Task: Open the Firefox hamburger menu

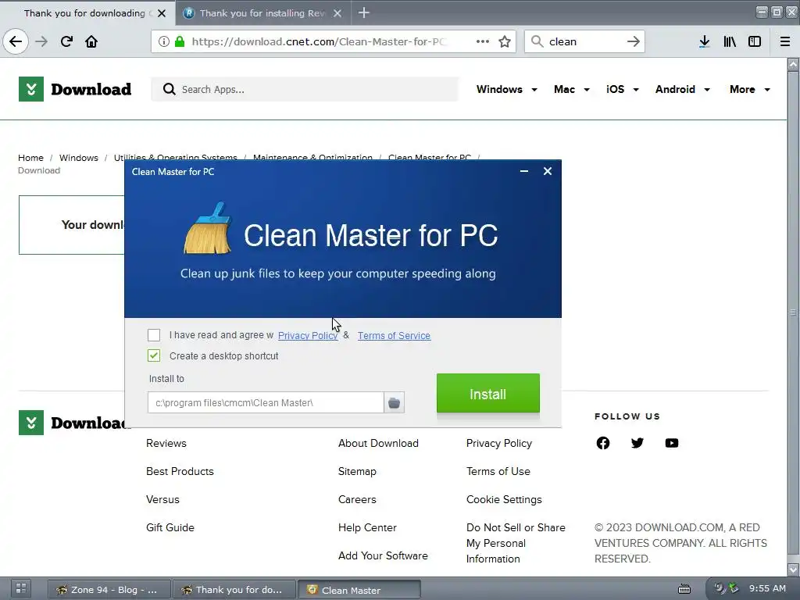Action: [x=785, y=41]
